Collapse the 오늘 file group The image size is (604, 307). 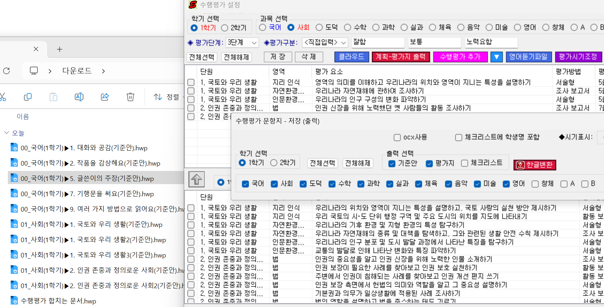tap(6, 133)
